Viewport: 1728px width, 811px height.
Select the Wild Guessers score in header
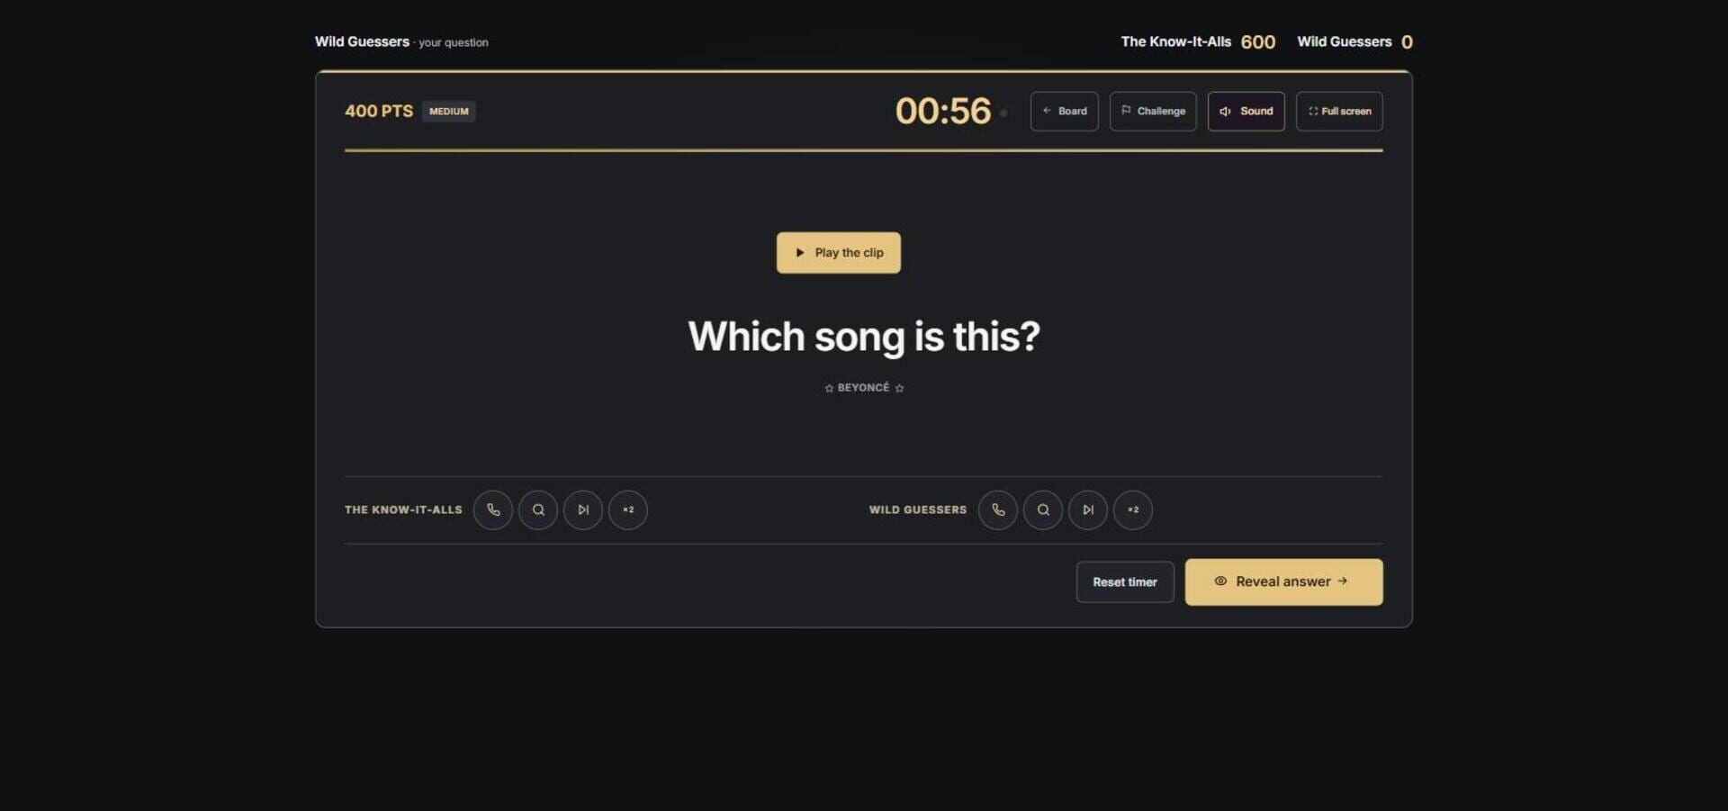[1407, 42]
